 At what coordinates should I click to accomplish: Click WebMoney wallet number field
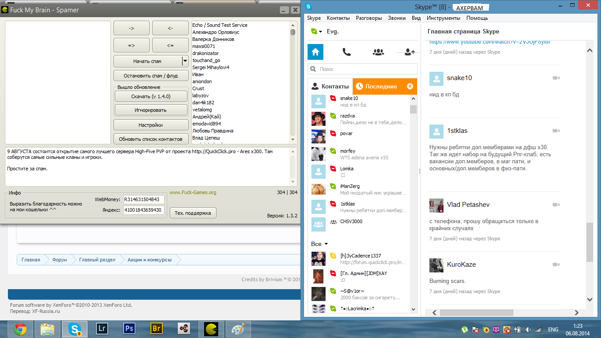click(x=144, y=199)
